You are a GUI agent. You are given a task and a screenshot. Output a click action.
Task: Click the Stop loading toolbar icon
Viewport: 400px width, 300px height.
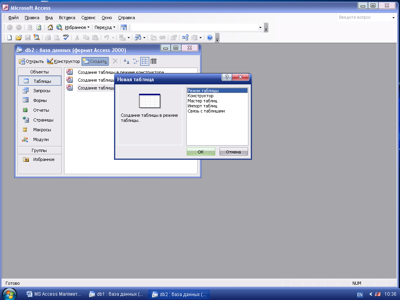pos(30,27)
